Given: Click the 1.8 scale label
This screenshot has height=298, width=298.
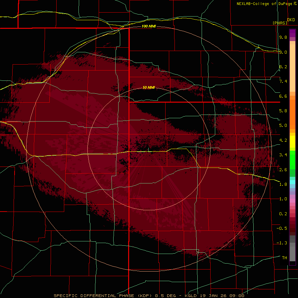Looking at the screenshot, I should click(x=283, y=184).
